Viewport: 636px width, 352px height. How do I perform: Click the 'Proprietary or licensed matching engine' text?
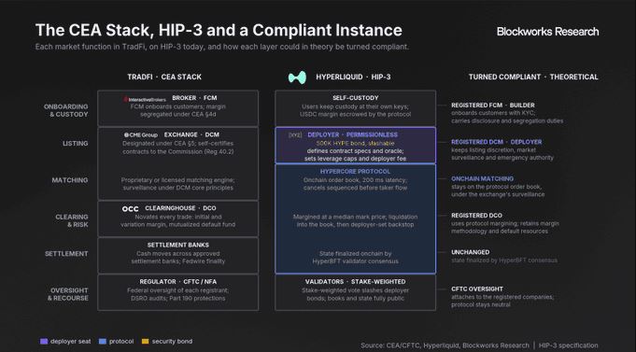point(177,180)
